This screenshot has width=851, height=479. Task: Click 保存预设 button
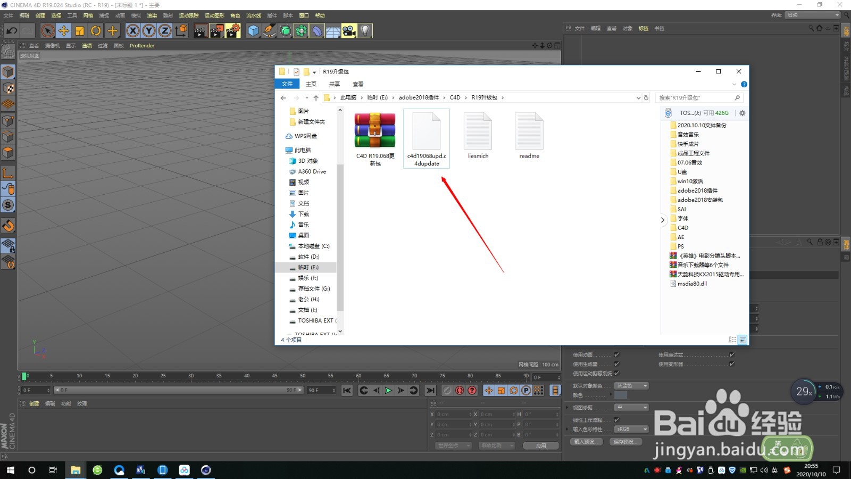coord(625,442)
